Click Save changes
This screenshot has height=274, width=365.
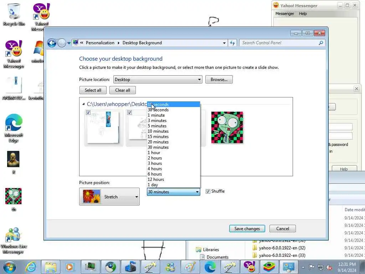click(x=247, y=229)
